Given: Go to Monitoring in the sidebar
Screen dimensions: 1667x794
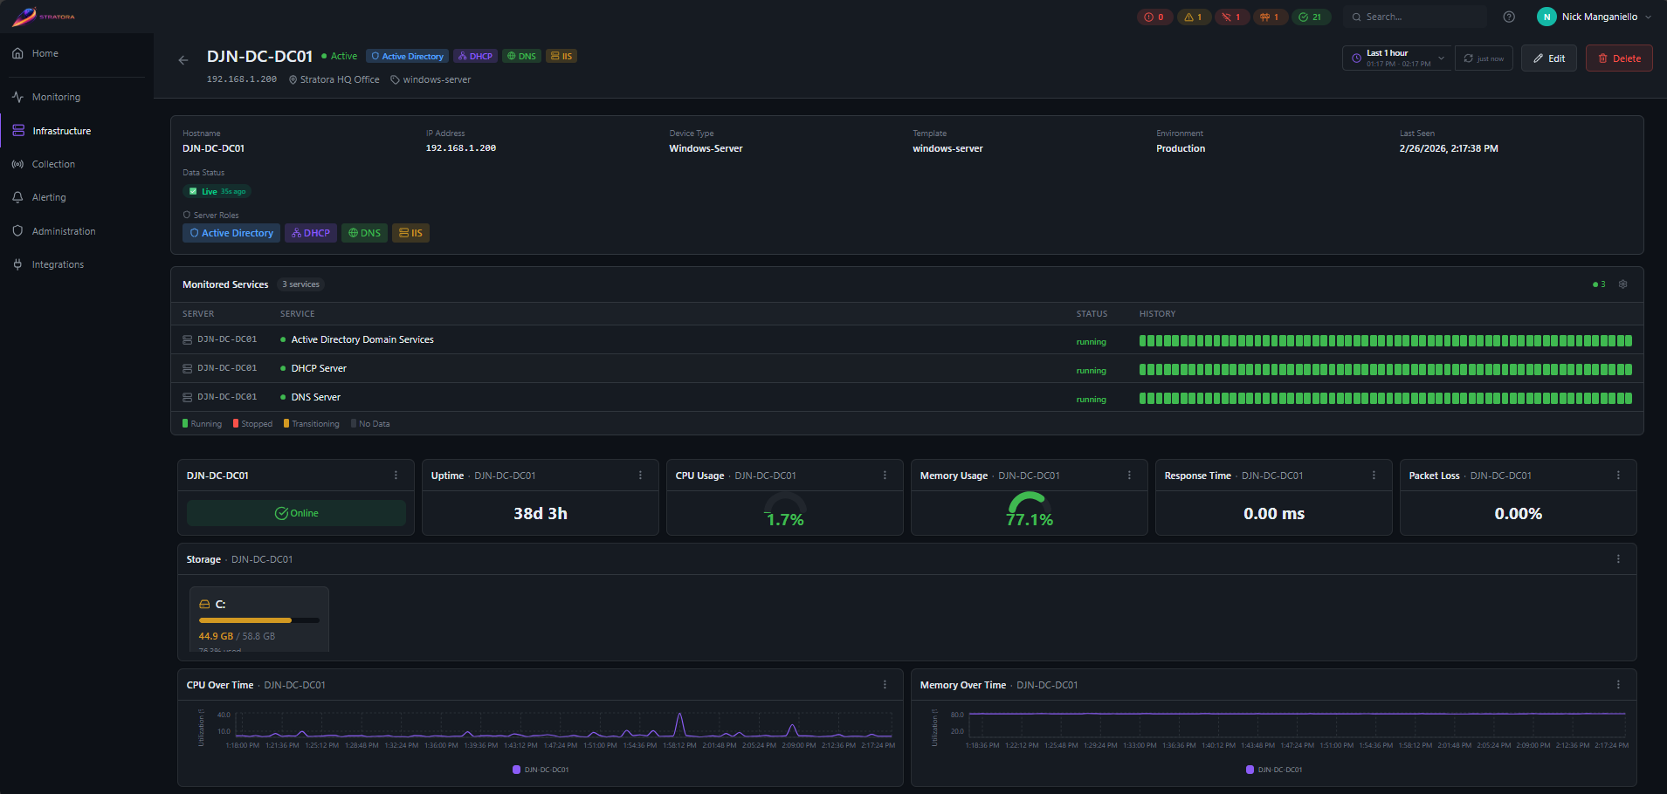Looking at the screenshot, I should click(56, 97).
